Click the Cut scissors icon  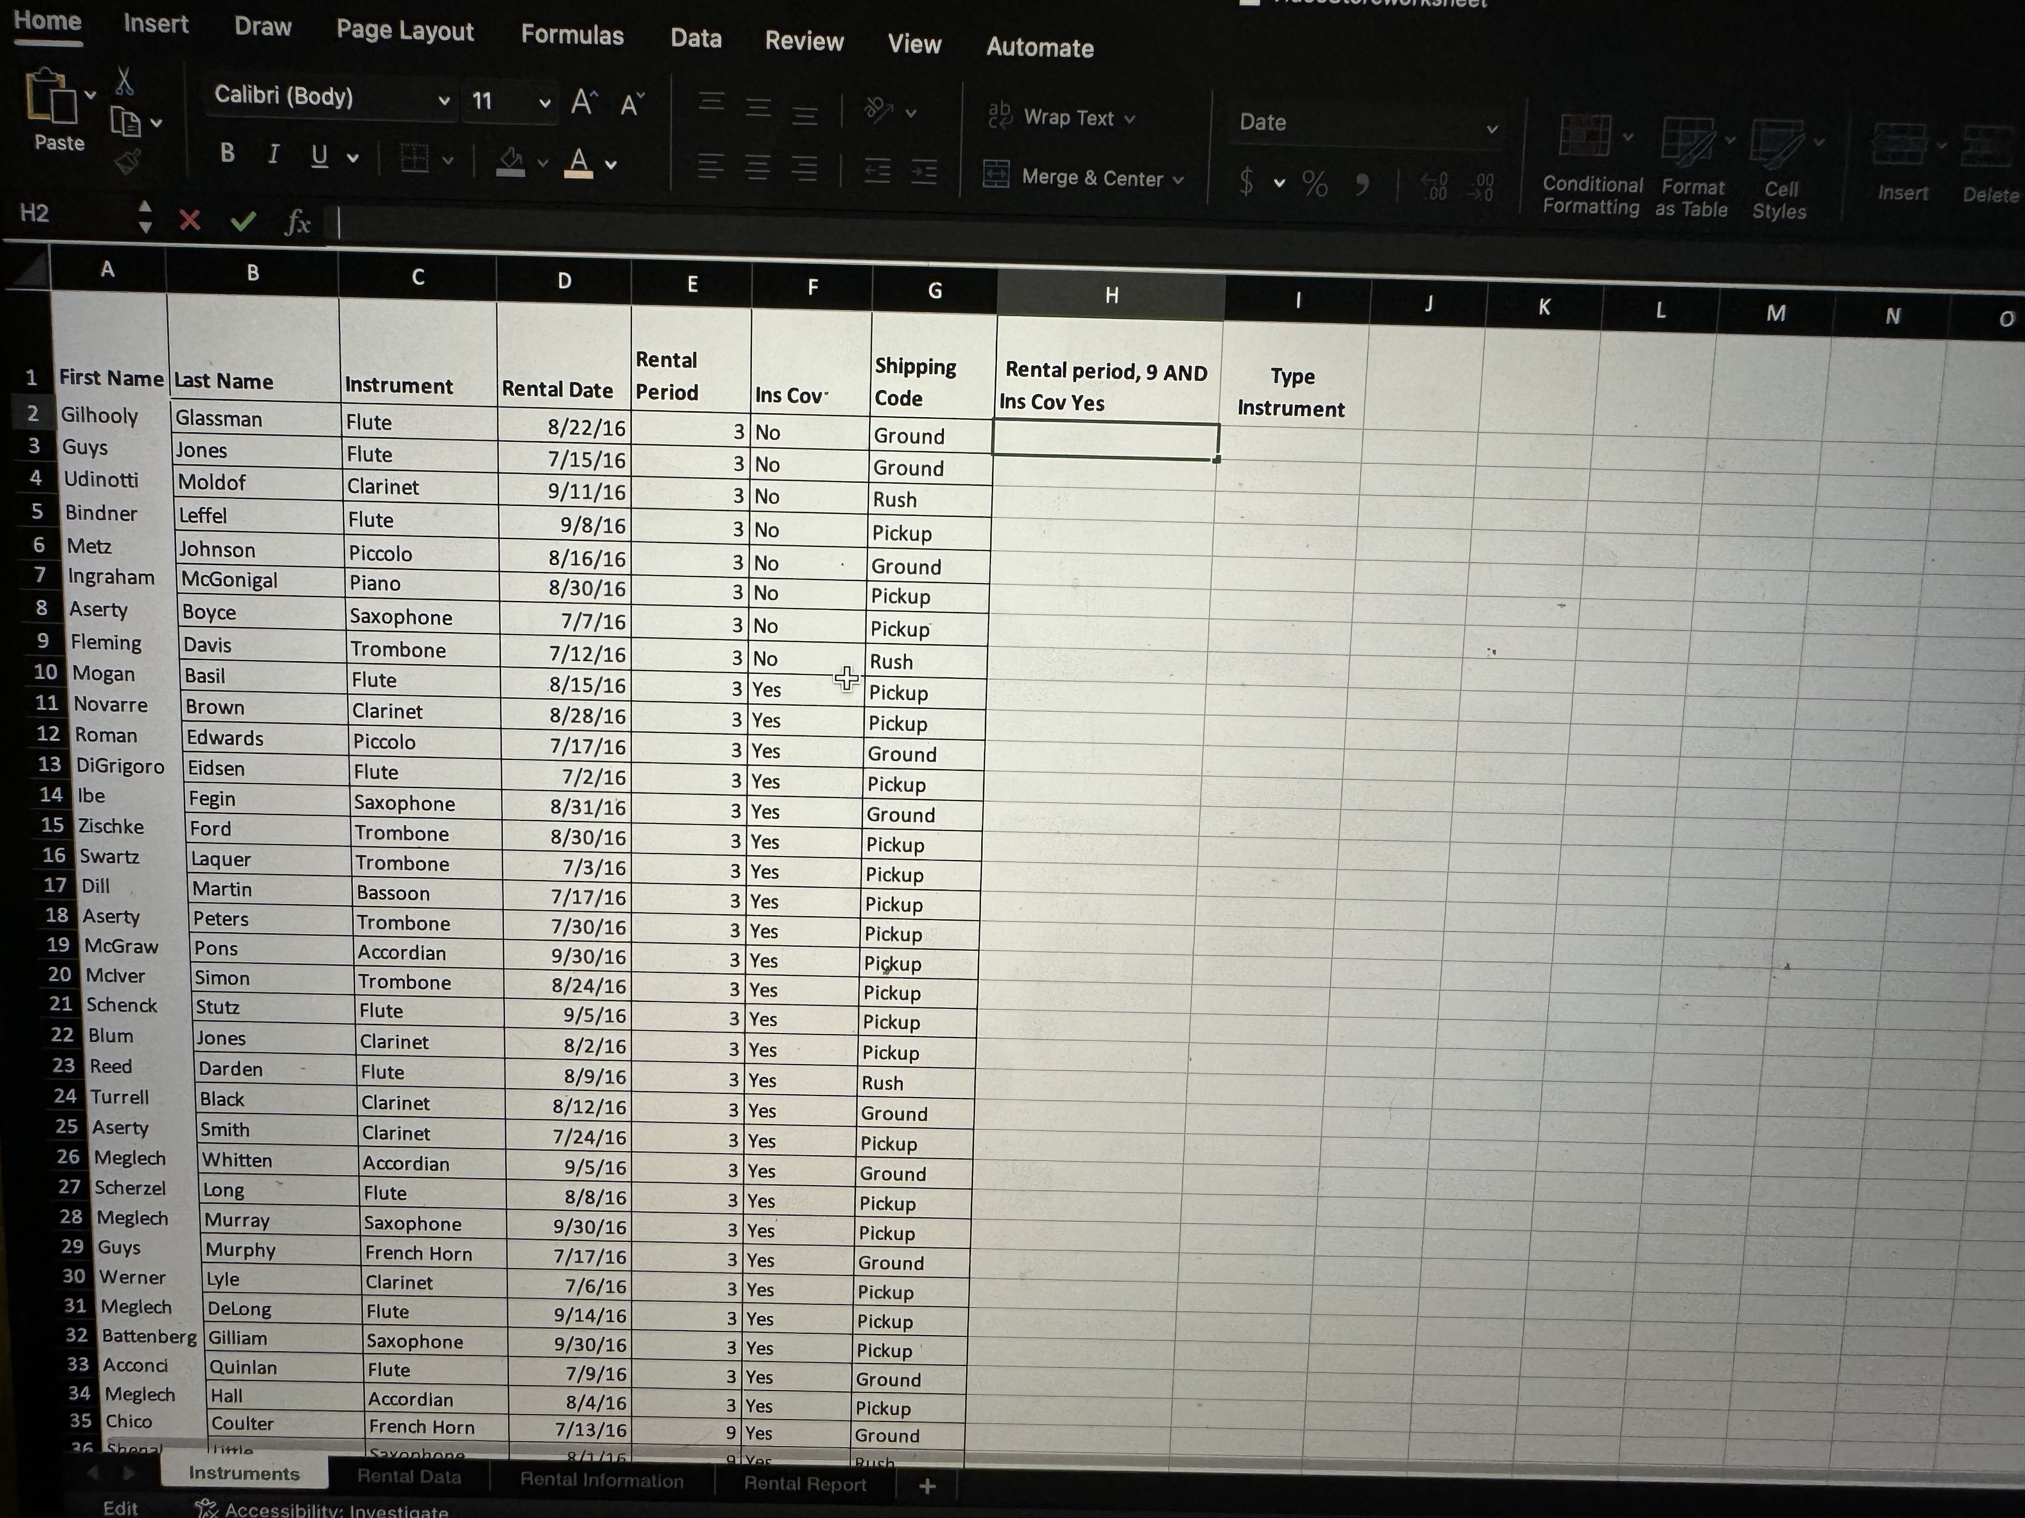125,81
